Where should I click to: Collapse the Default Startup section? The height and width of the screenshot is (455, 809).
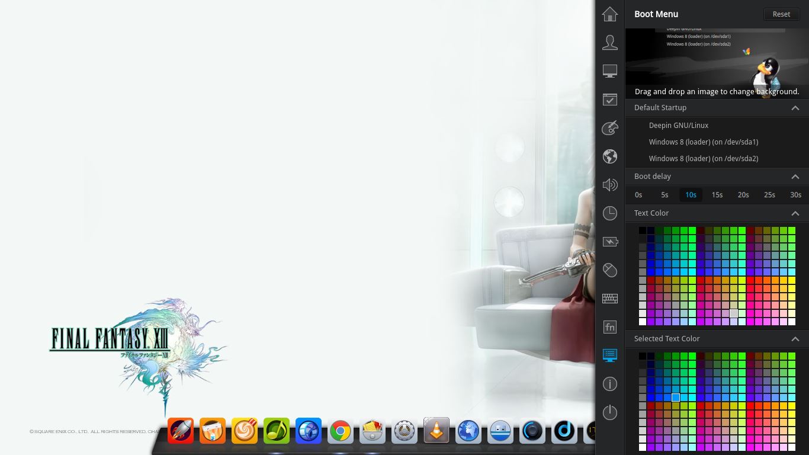click(x=795, y=108)
